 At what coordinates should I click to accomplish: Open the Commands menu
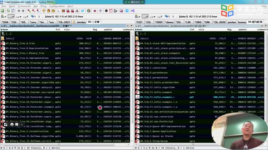(24, 6)
